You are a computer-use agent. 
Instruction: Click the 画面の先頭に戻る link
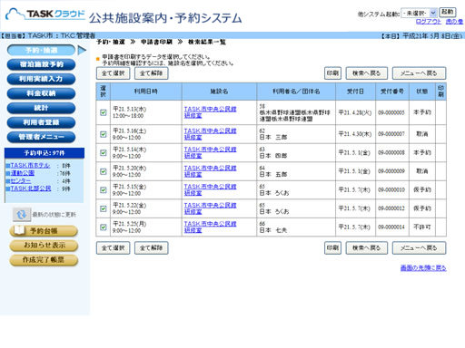tap(423, 268)
